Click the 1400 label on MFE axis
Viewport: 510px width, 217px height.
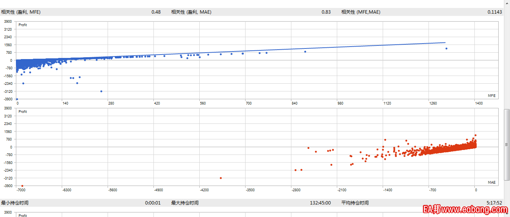tap(479, 103)
